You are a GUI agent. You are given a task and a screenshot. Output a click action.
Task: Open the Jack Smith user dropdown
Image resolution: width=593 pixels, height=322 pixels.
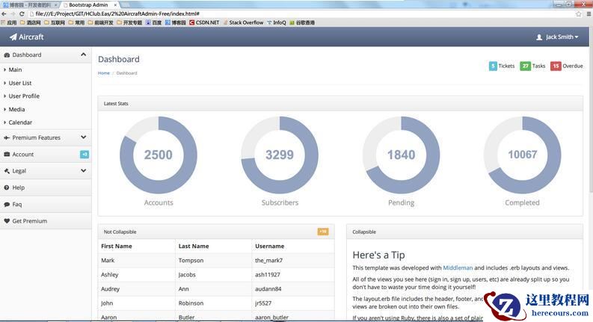click(x=557, y=37)
